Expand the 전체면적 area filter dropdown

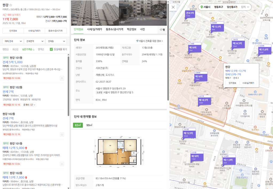point(34,41)
